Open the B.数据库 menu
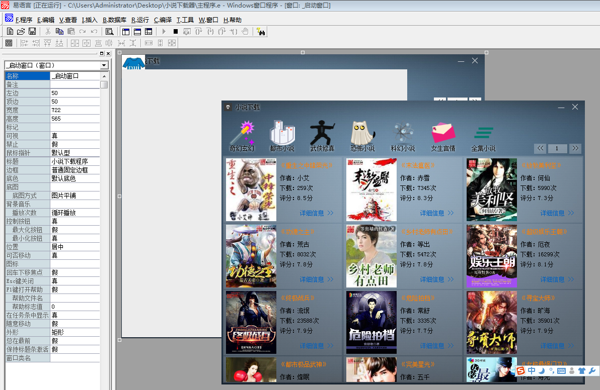Image resolution: width=600 pixels, height=390 pixels. tap(114, 20)
